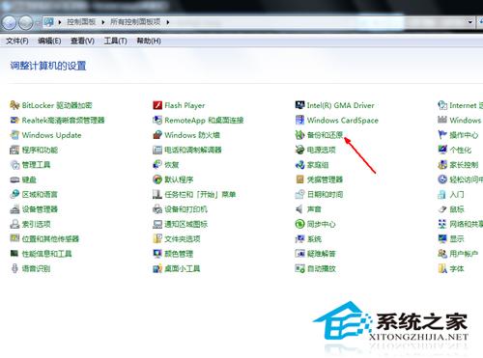Open 语音识别 link
Screen dimensions: 483x358
36,268
